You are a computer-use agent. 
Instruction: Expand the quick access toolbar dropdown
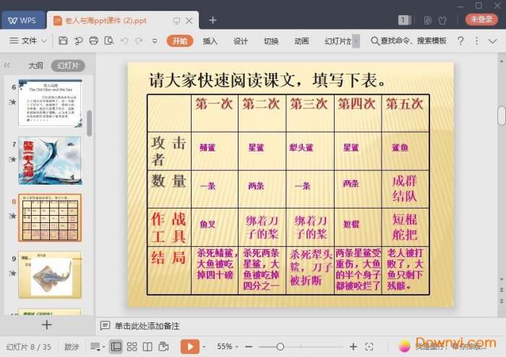click(155, 41)
